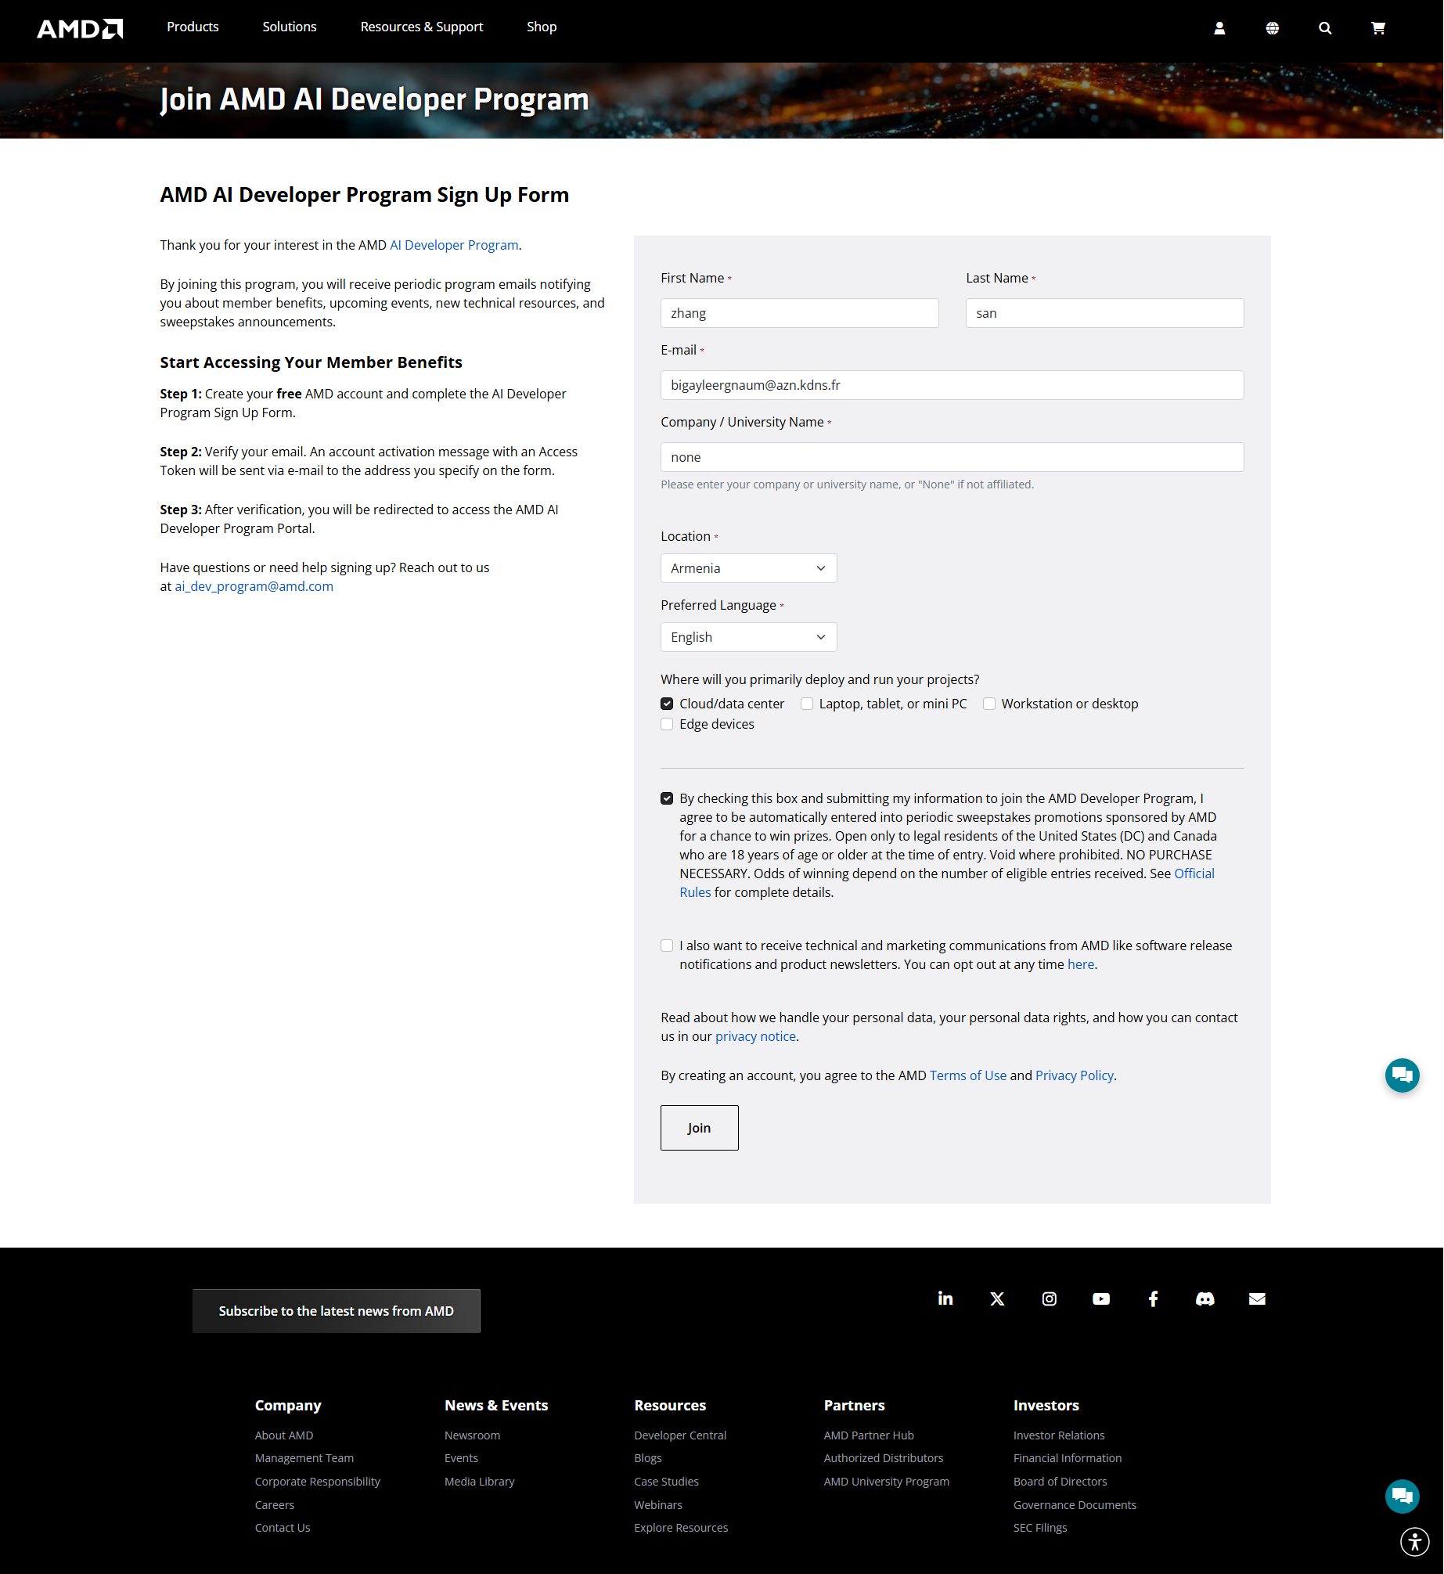
Task: Open the AMD University Program link
Action: (887, 1482)
